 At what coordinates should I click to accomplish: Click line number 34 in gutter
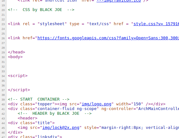click(3, 76)
